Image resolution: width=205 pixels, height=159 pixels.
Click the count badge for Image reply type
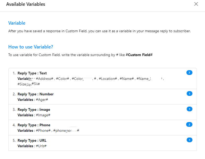pyautogui.click(x=189, y=109)
